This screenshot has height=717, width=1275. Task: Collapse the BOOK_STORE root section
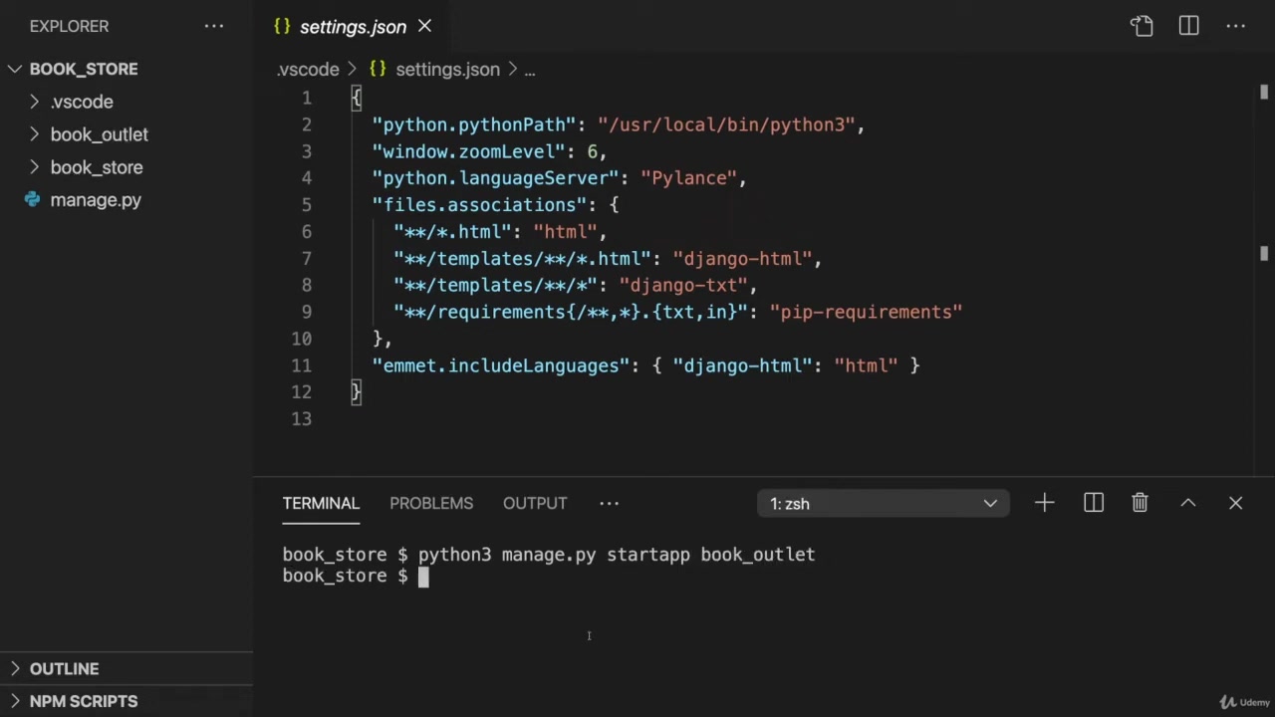(84, 69)
